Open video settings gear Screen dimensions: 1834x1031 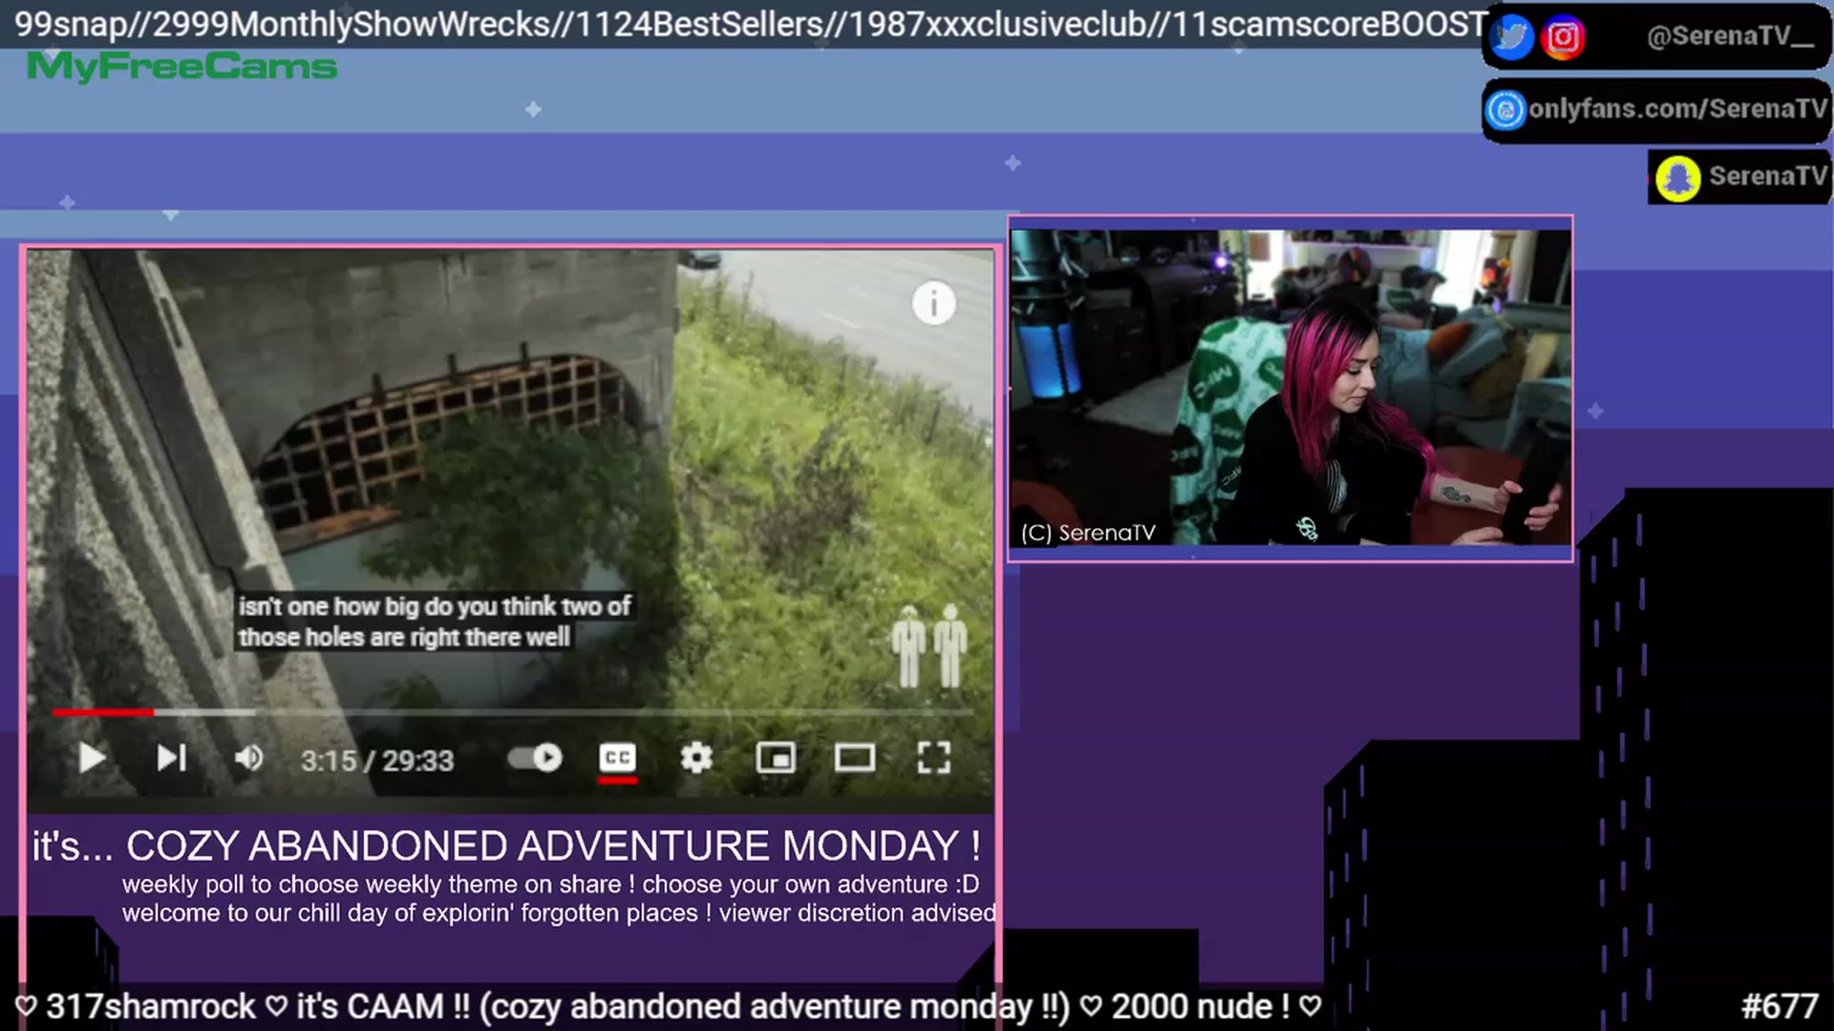click(x=696, y=759)
